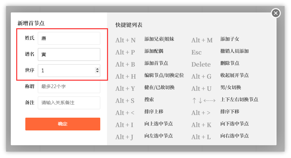291x158 pixels.
Task: Click the 称谓 input field
Action: 69,86
